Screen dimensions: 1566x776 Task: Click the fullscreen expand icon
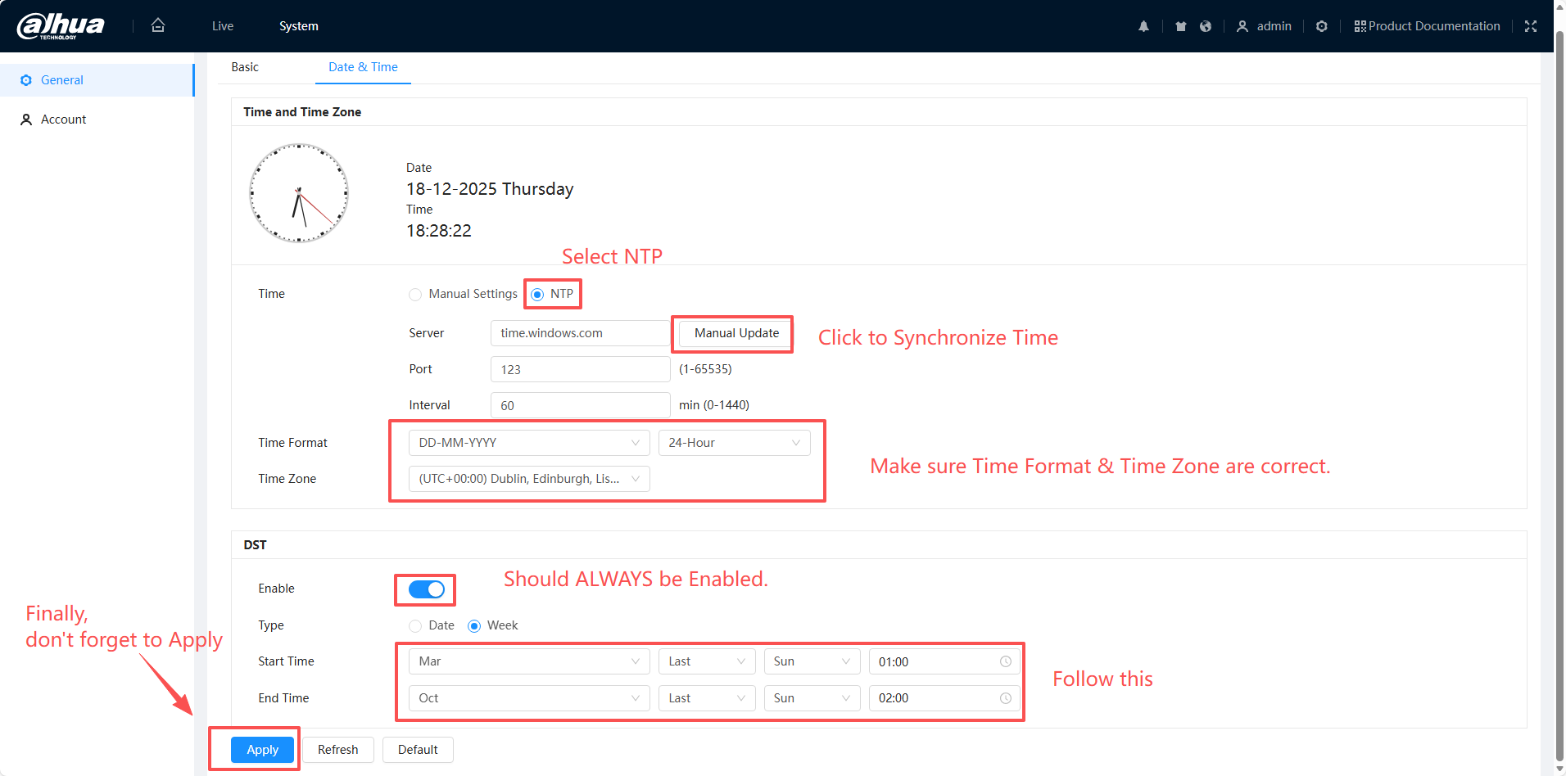click(1530, 26)
